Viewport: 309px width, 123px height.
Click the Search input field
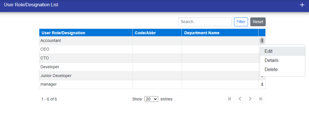pyautogui.click(x=205, y=22)
